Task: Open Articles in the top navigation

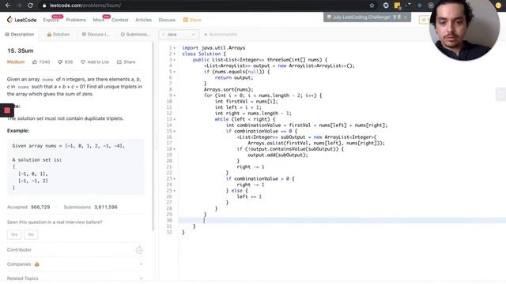Action: point(143,20)
